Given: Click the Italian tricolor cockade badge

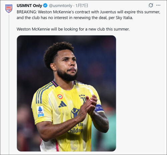Looking at the screenshot, I should [60, 97].
